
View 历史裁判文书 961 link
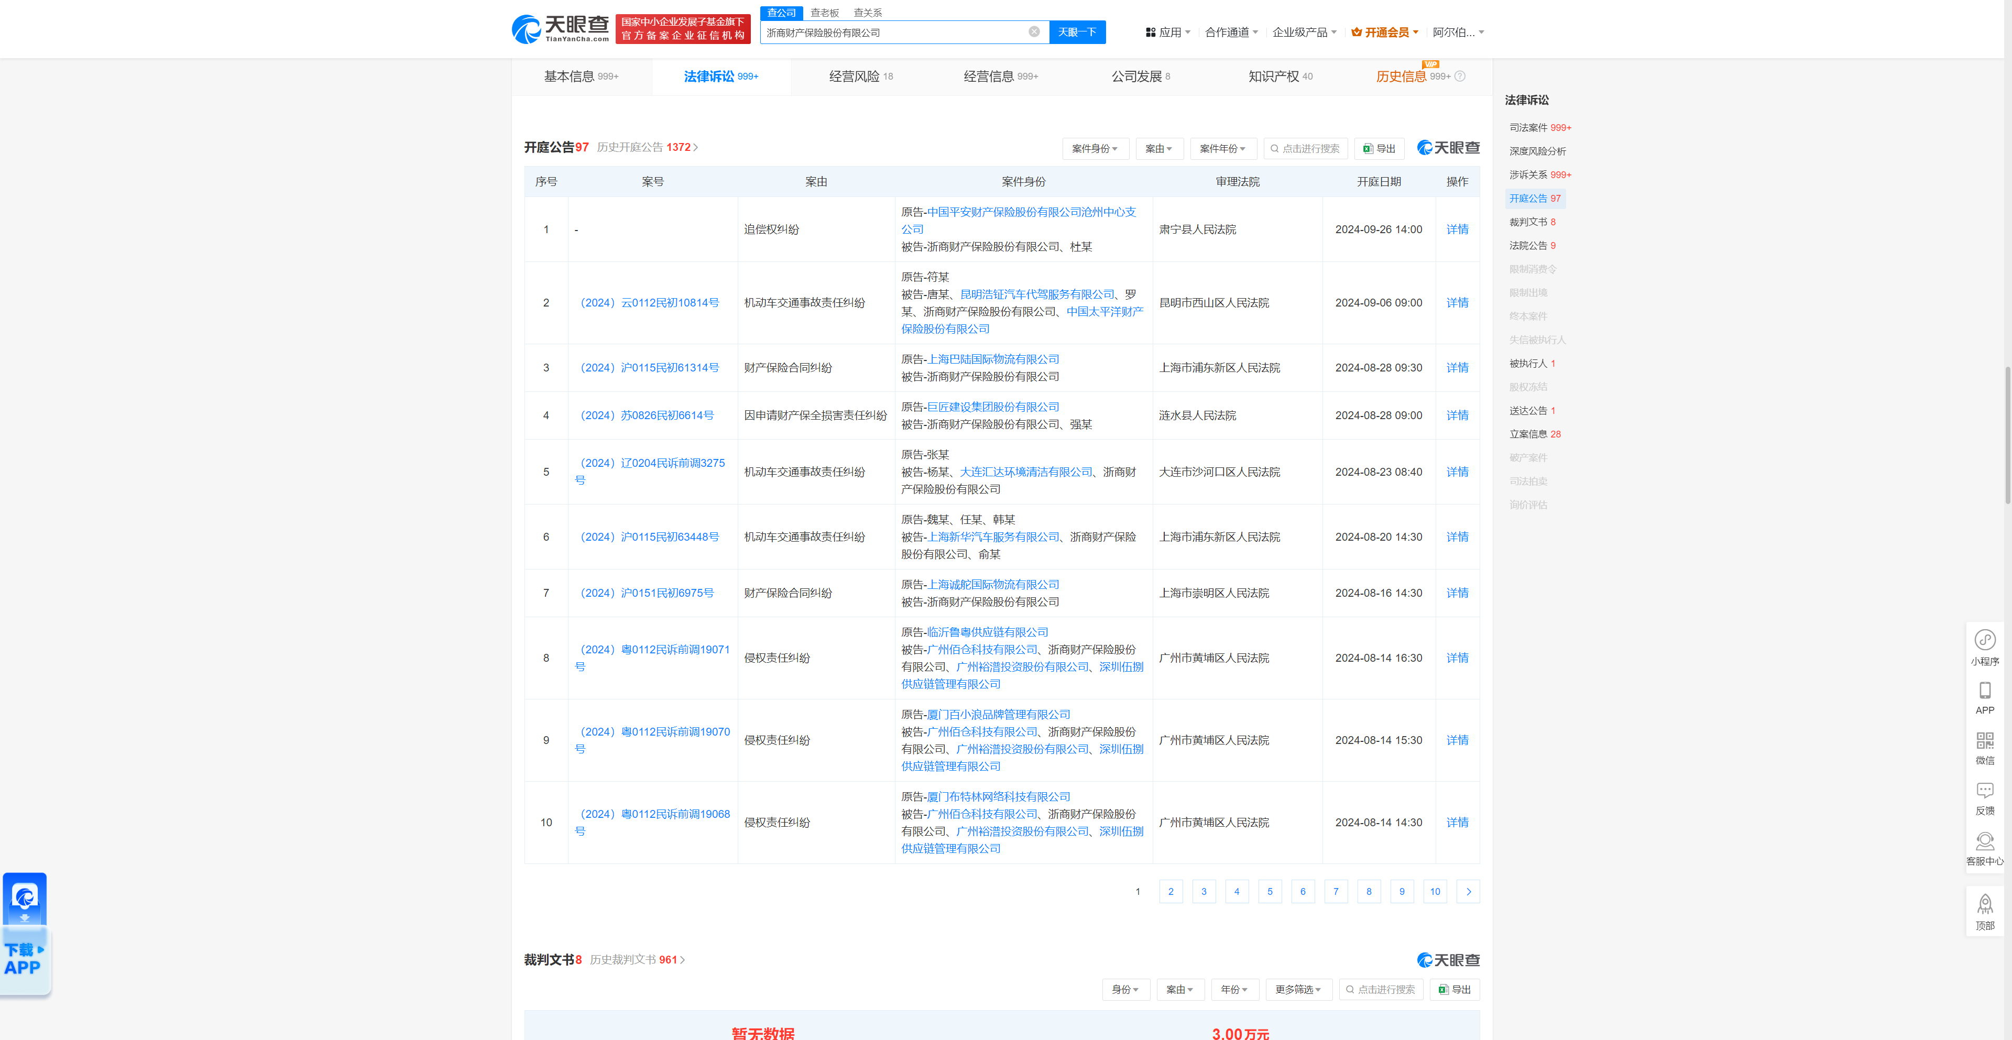pyautogui.click(x=637, y=960)
